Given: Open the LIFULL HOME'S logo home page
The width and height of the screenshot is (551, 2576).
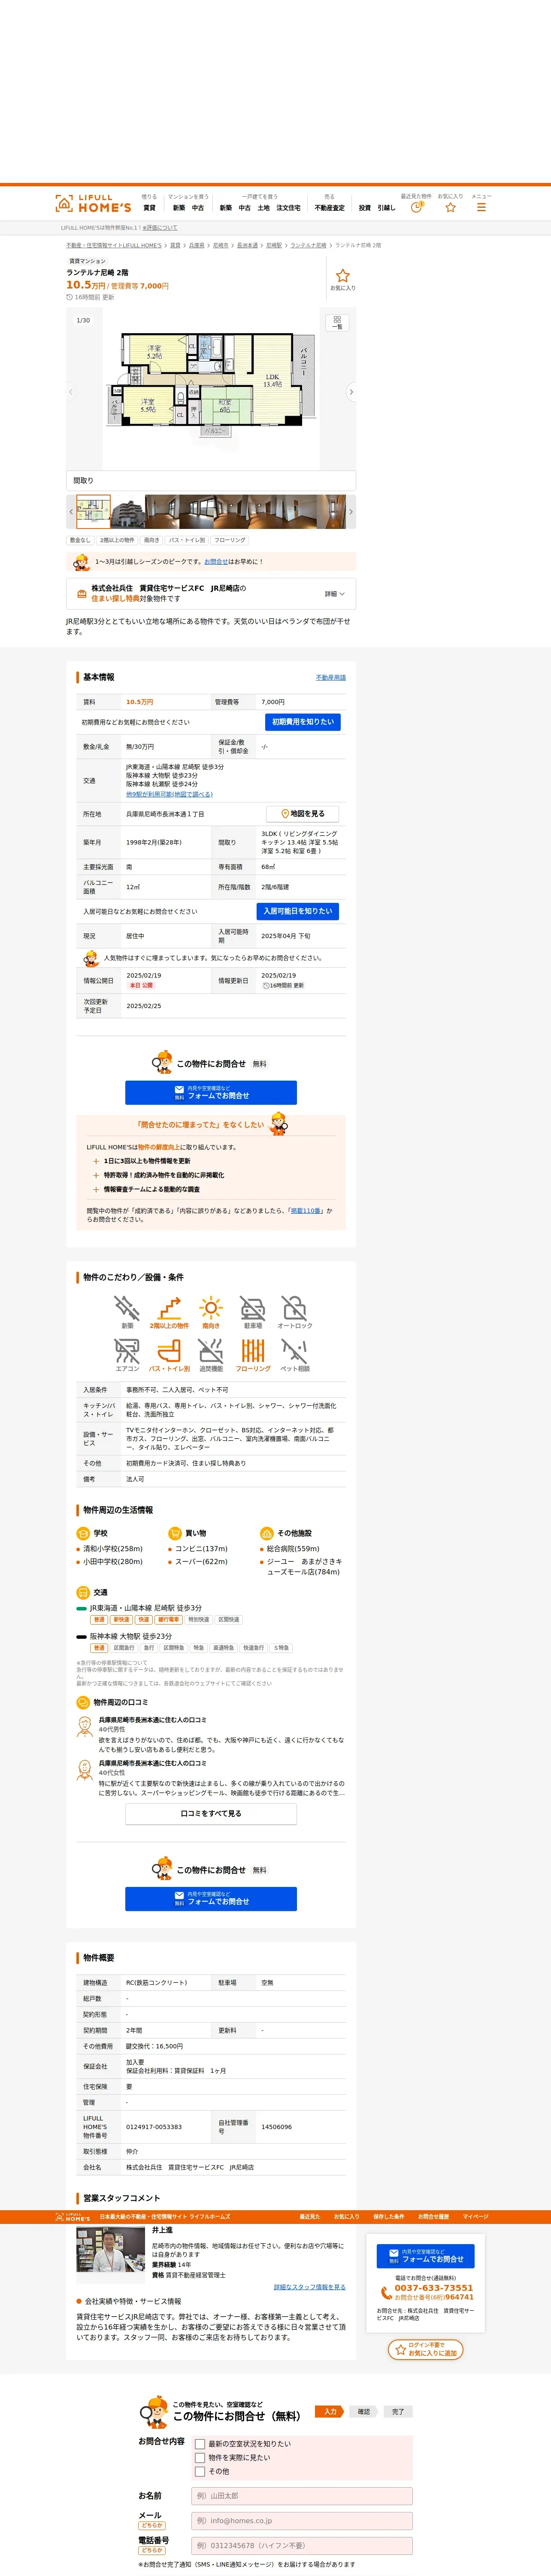Looking at the screenshot, I should point(93,203).
